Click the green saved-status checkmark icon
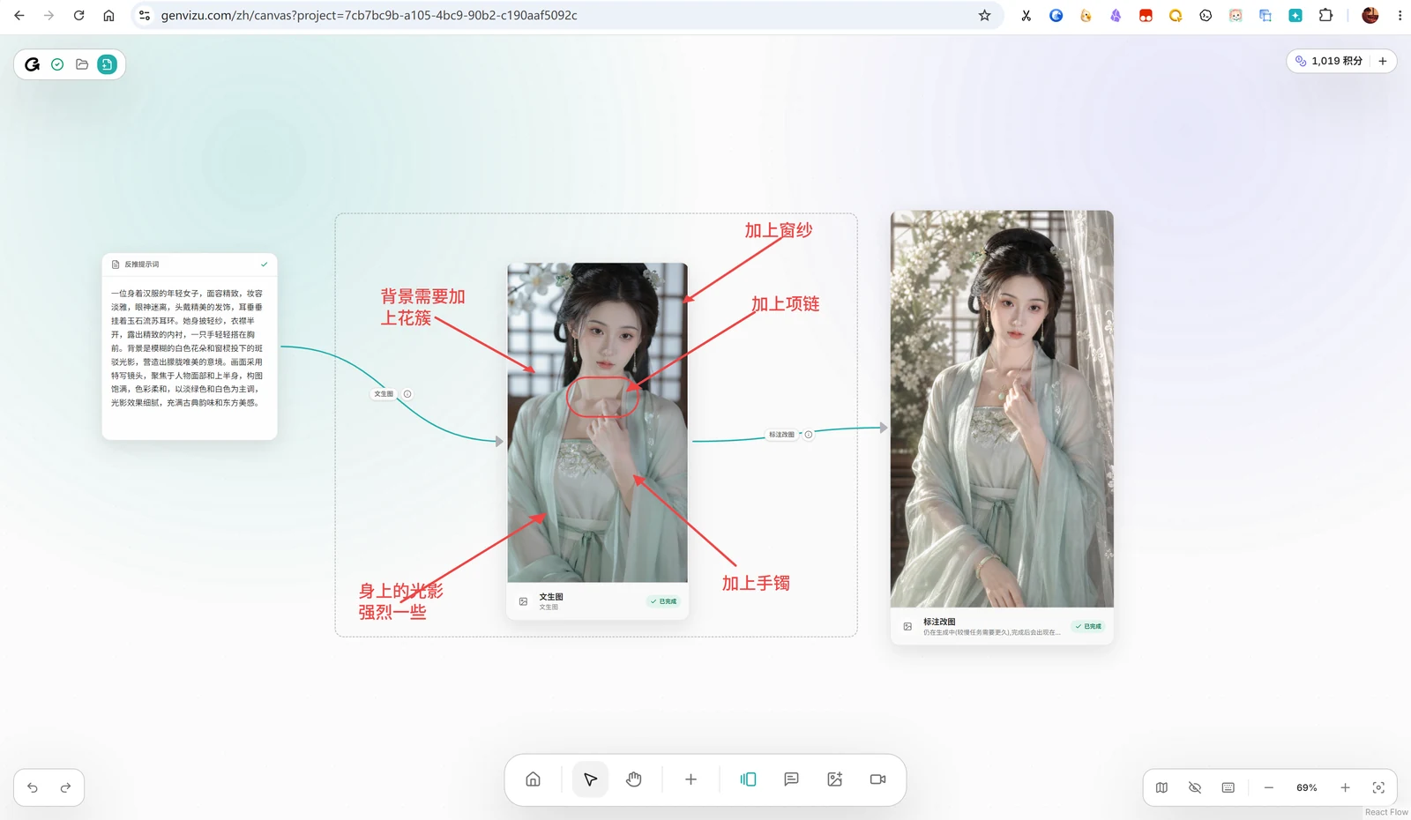Screen dimensions: 1411x820 (57, 64)
